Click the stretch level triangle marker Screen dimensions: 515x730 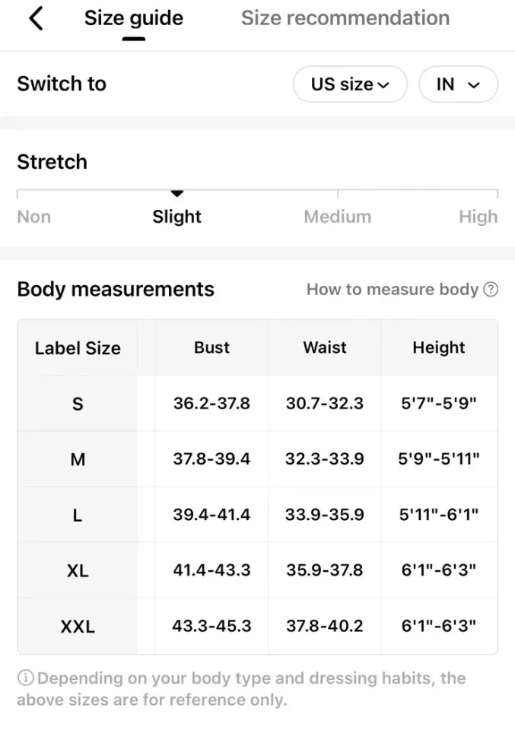176,194
